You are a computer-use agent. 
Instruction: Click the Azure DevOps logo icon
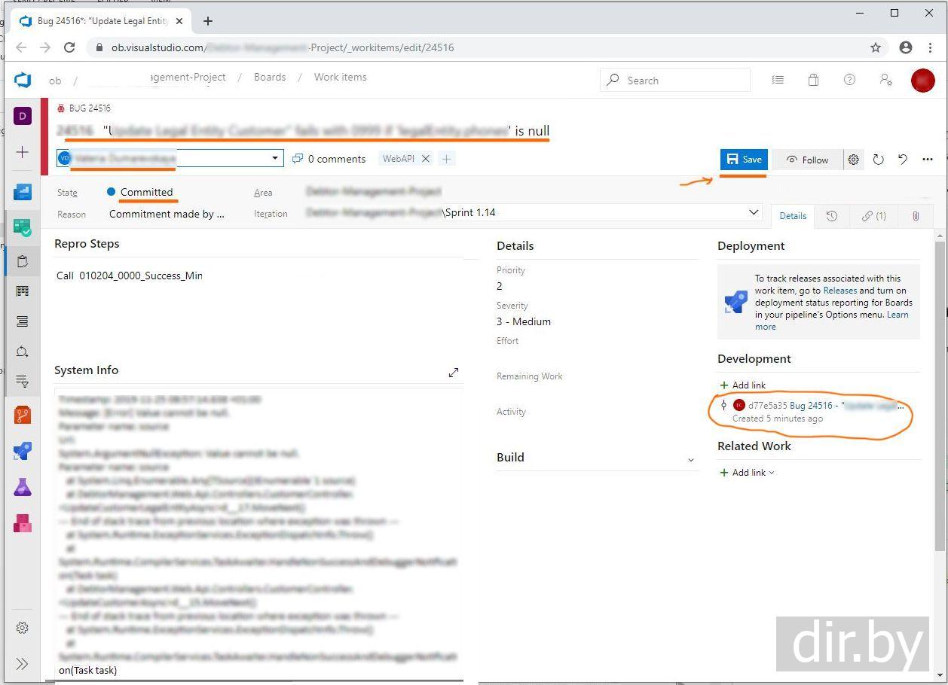23,80
